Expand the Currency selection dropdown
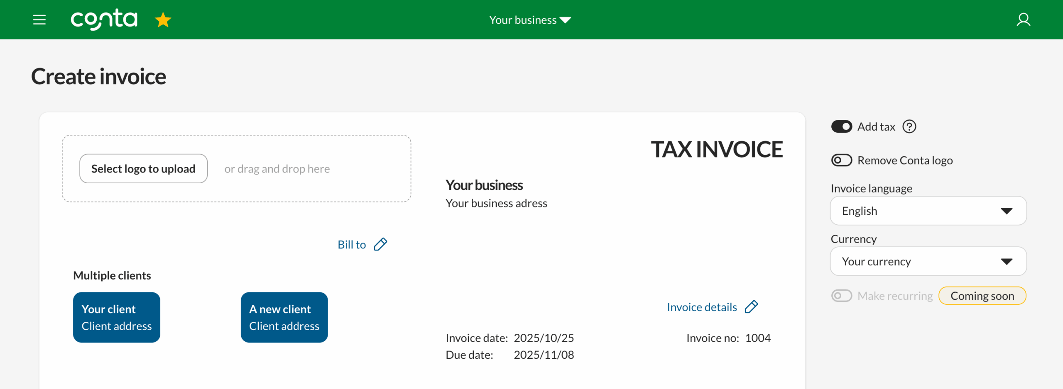The image size is (1063, 389). click(928, 261)
